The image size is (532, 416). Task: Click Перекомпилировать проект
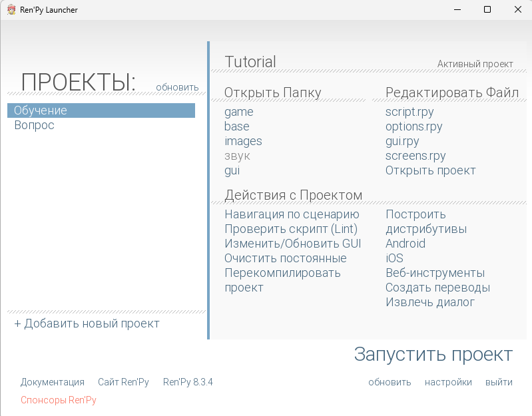tap(282, 280)
